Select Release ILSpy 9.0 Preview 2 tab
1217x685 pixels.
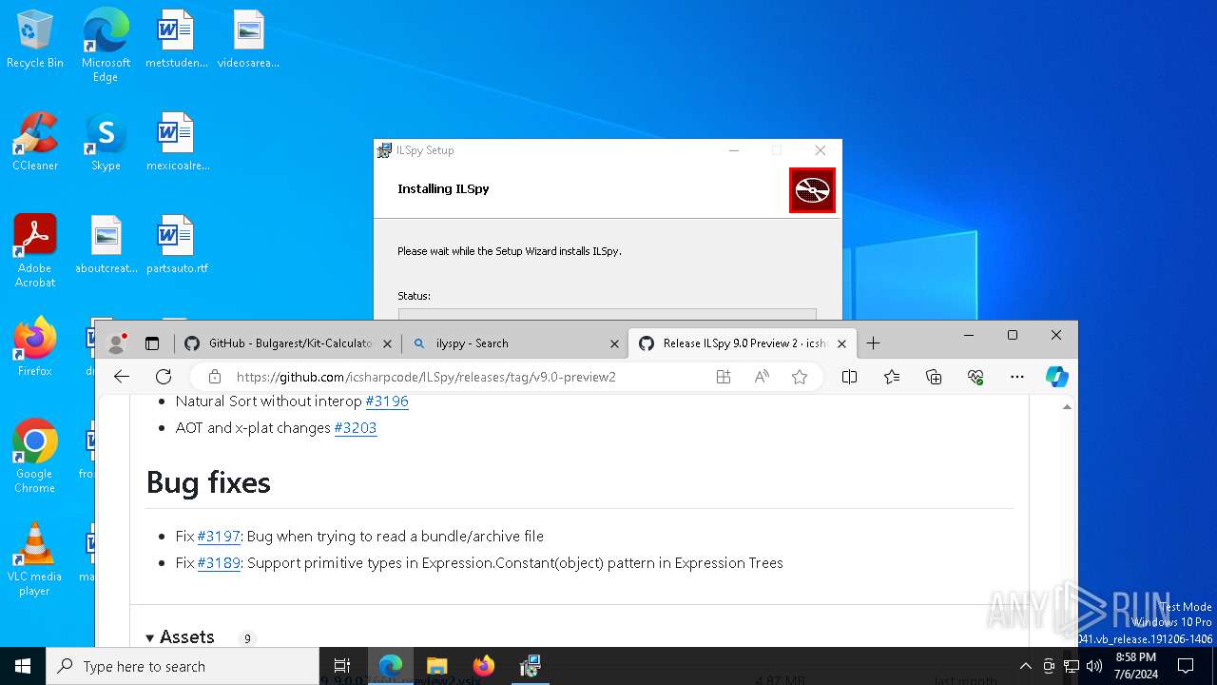click(x=743, y=343)
